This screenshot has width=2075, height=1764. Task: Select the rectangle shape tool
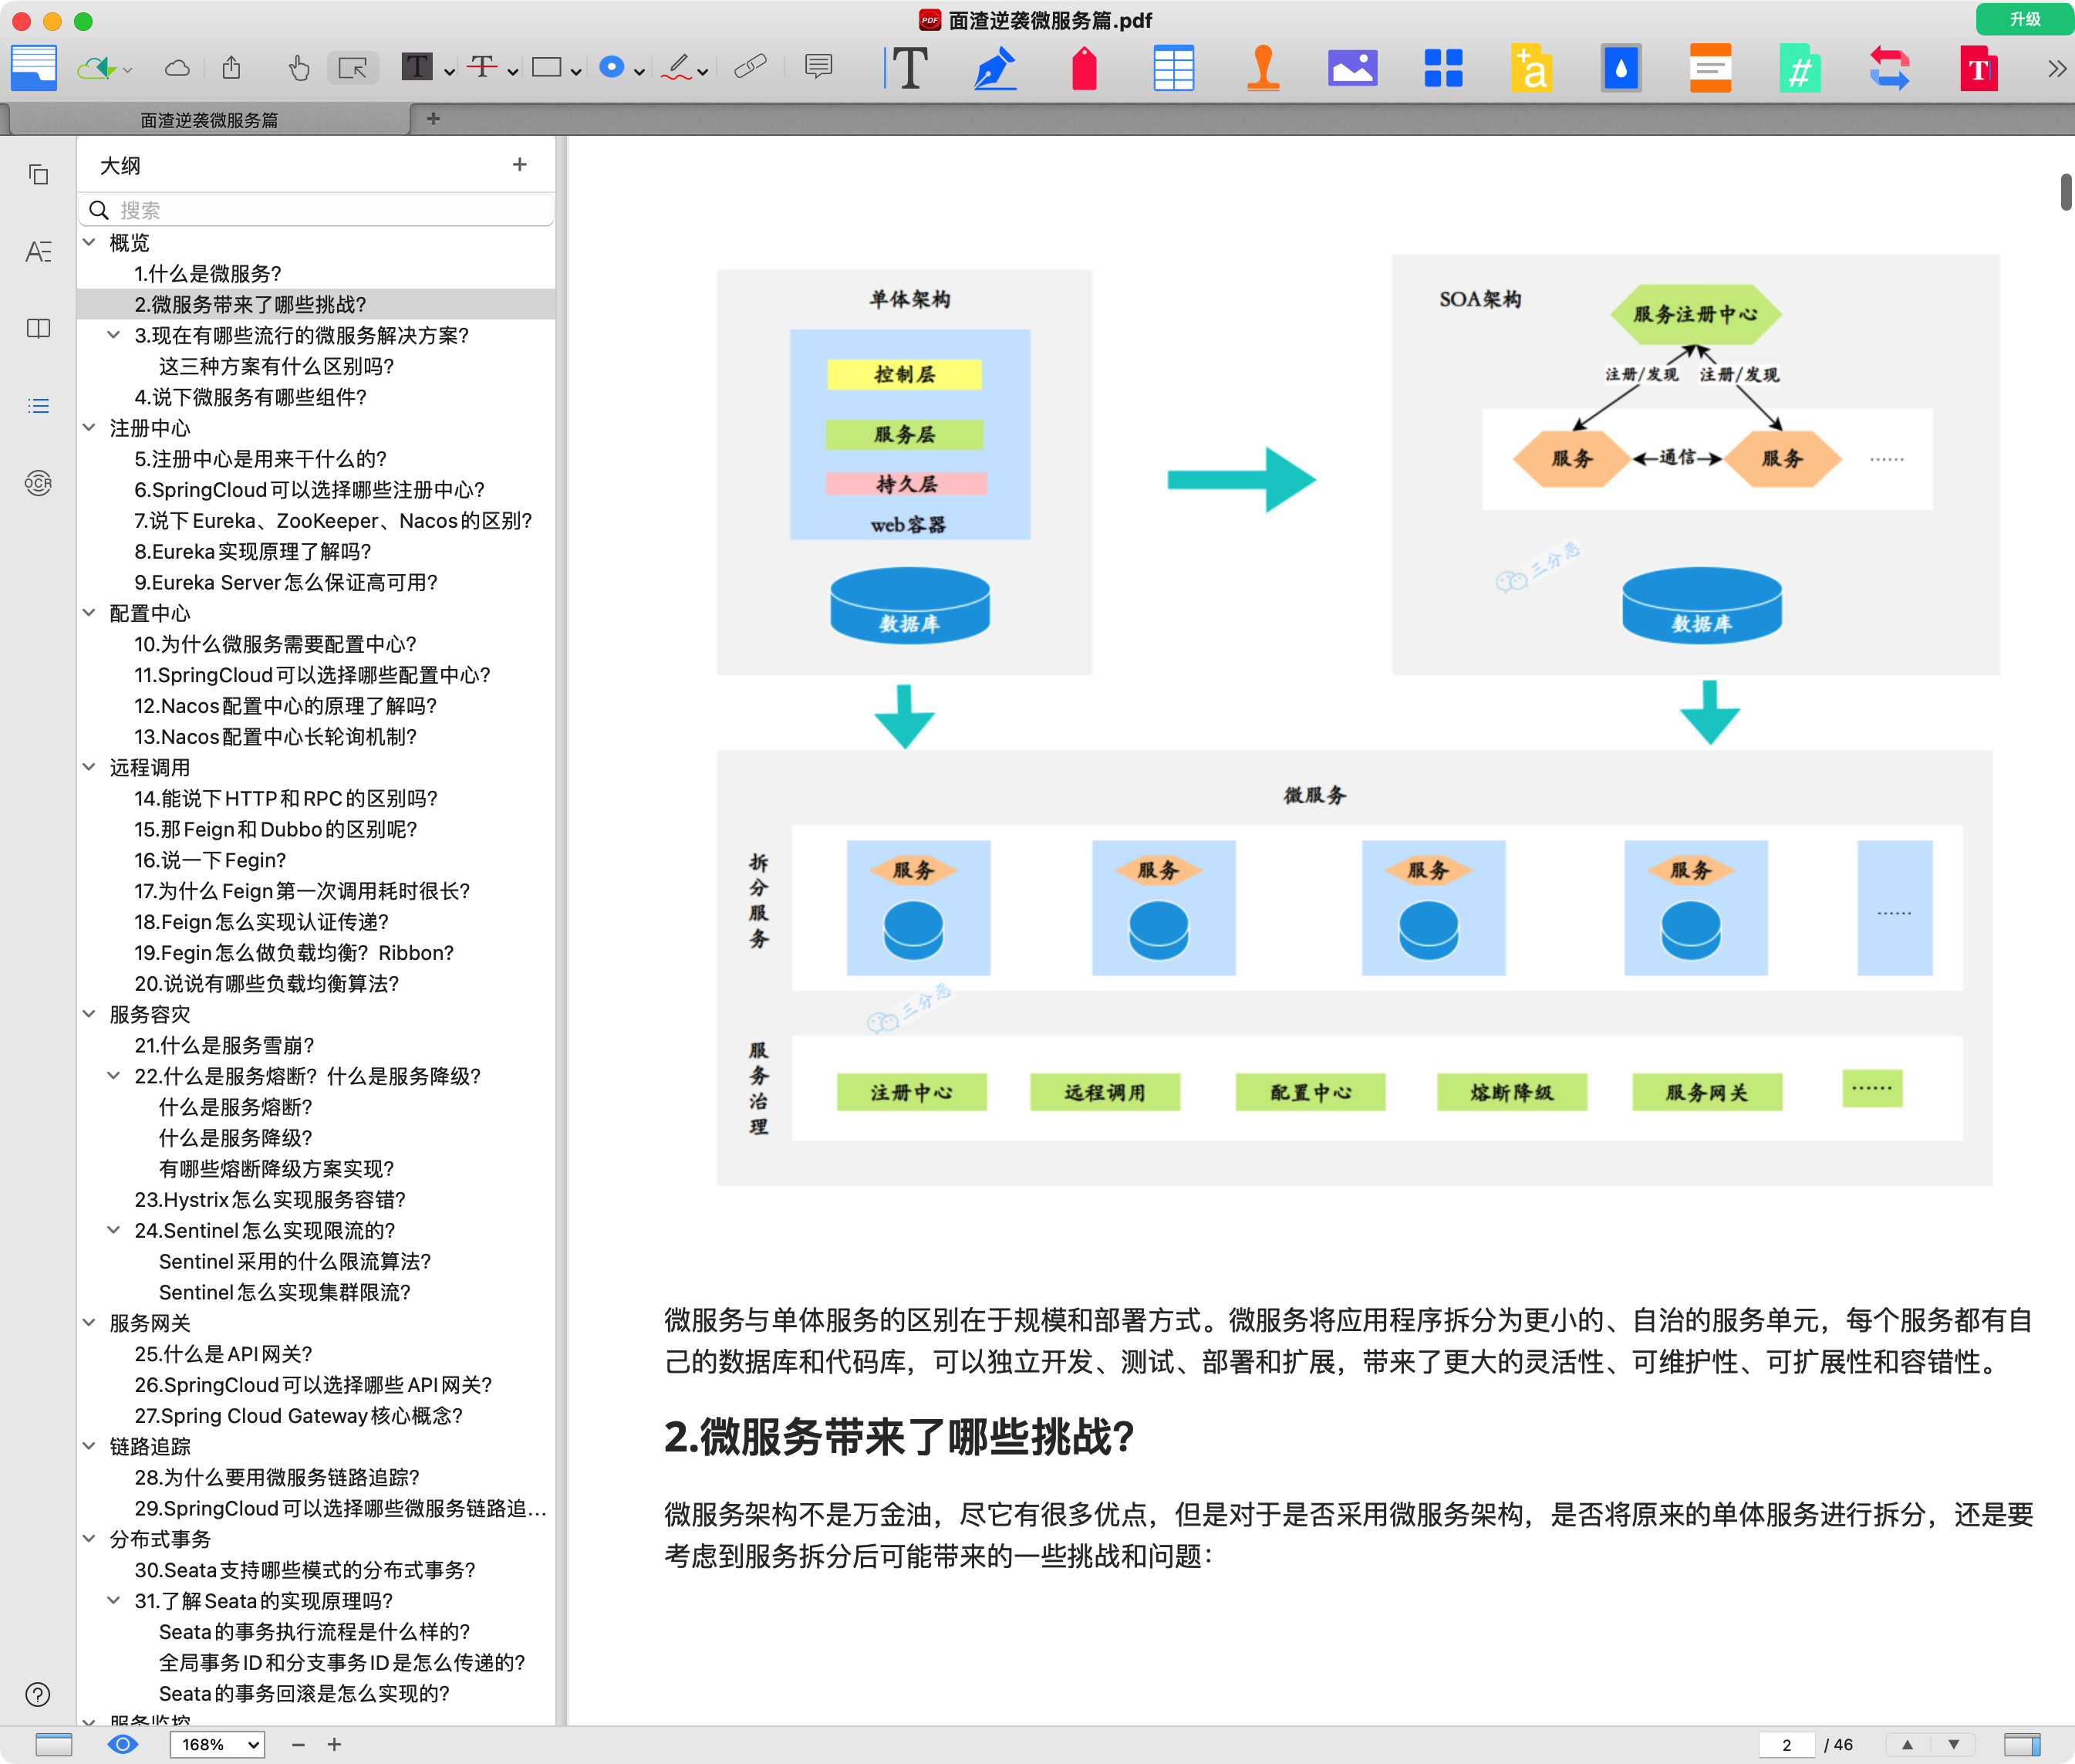(x=545, y=68)
